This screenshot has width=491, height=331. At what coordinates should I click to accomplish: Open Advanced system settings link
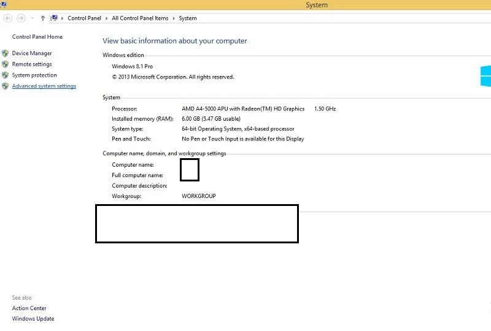(x=44, y=86)
